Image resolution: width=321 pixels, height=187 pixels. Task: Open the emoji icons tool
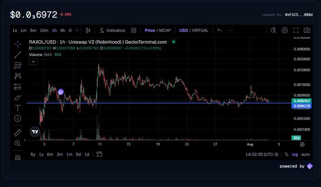(x=17, y=119)
